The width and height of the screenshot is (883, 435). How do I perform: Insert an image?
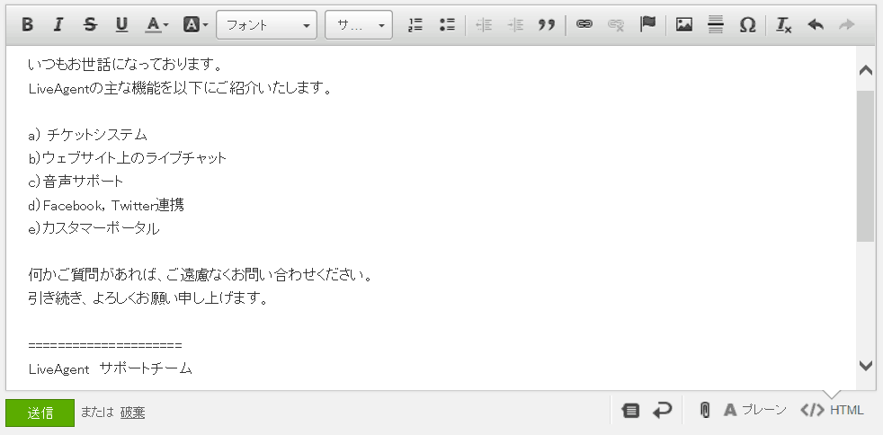point(683,25)
